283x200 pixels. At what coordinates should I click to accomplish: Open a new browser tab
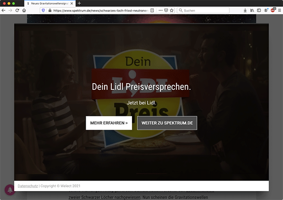tap(79, 3)
